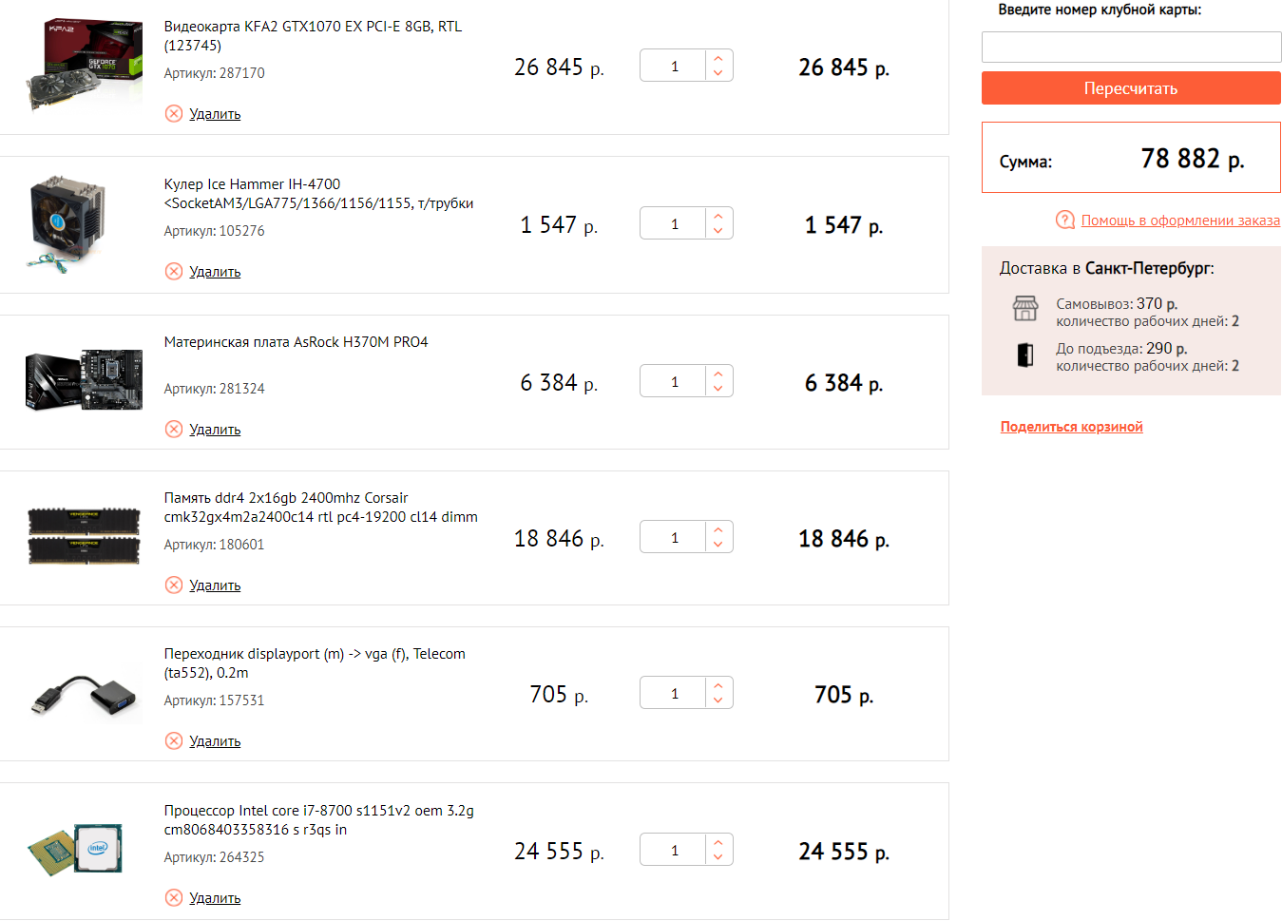Decrease quantity of Corsair memory kit

click(718, 545)
